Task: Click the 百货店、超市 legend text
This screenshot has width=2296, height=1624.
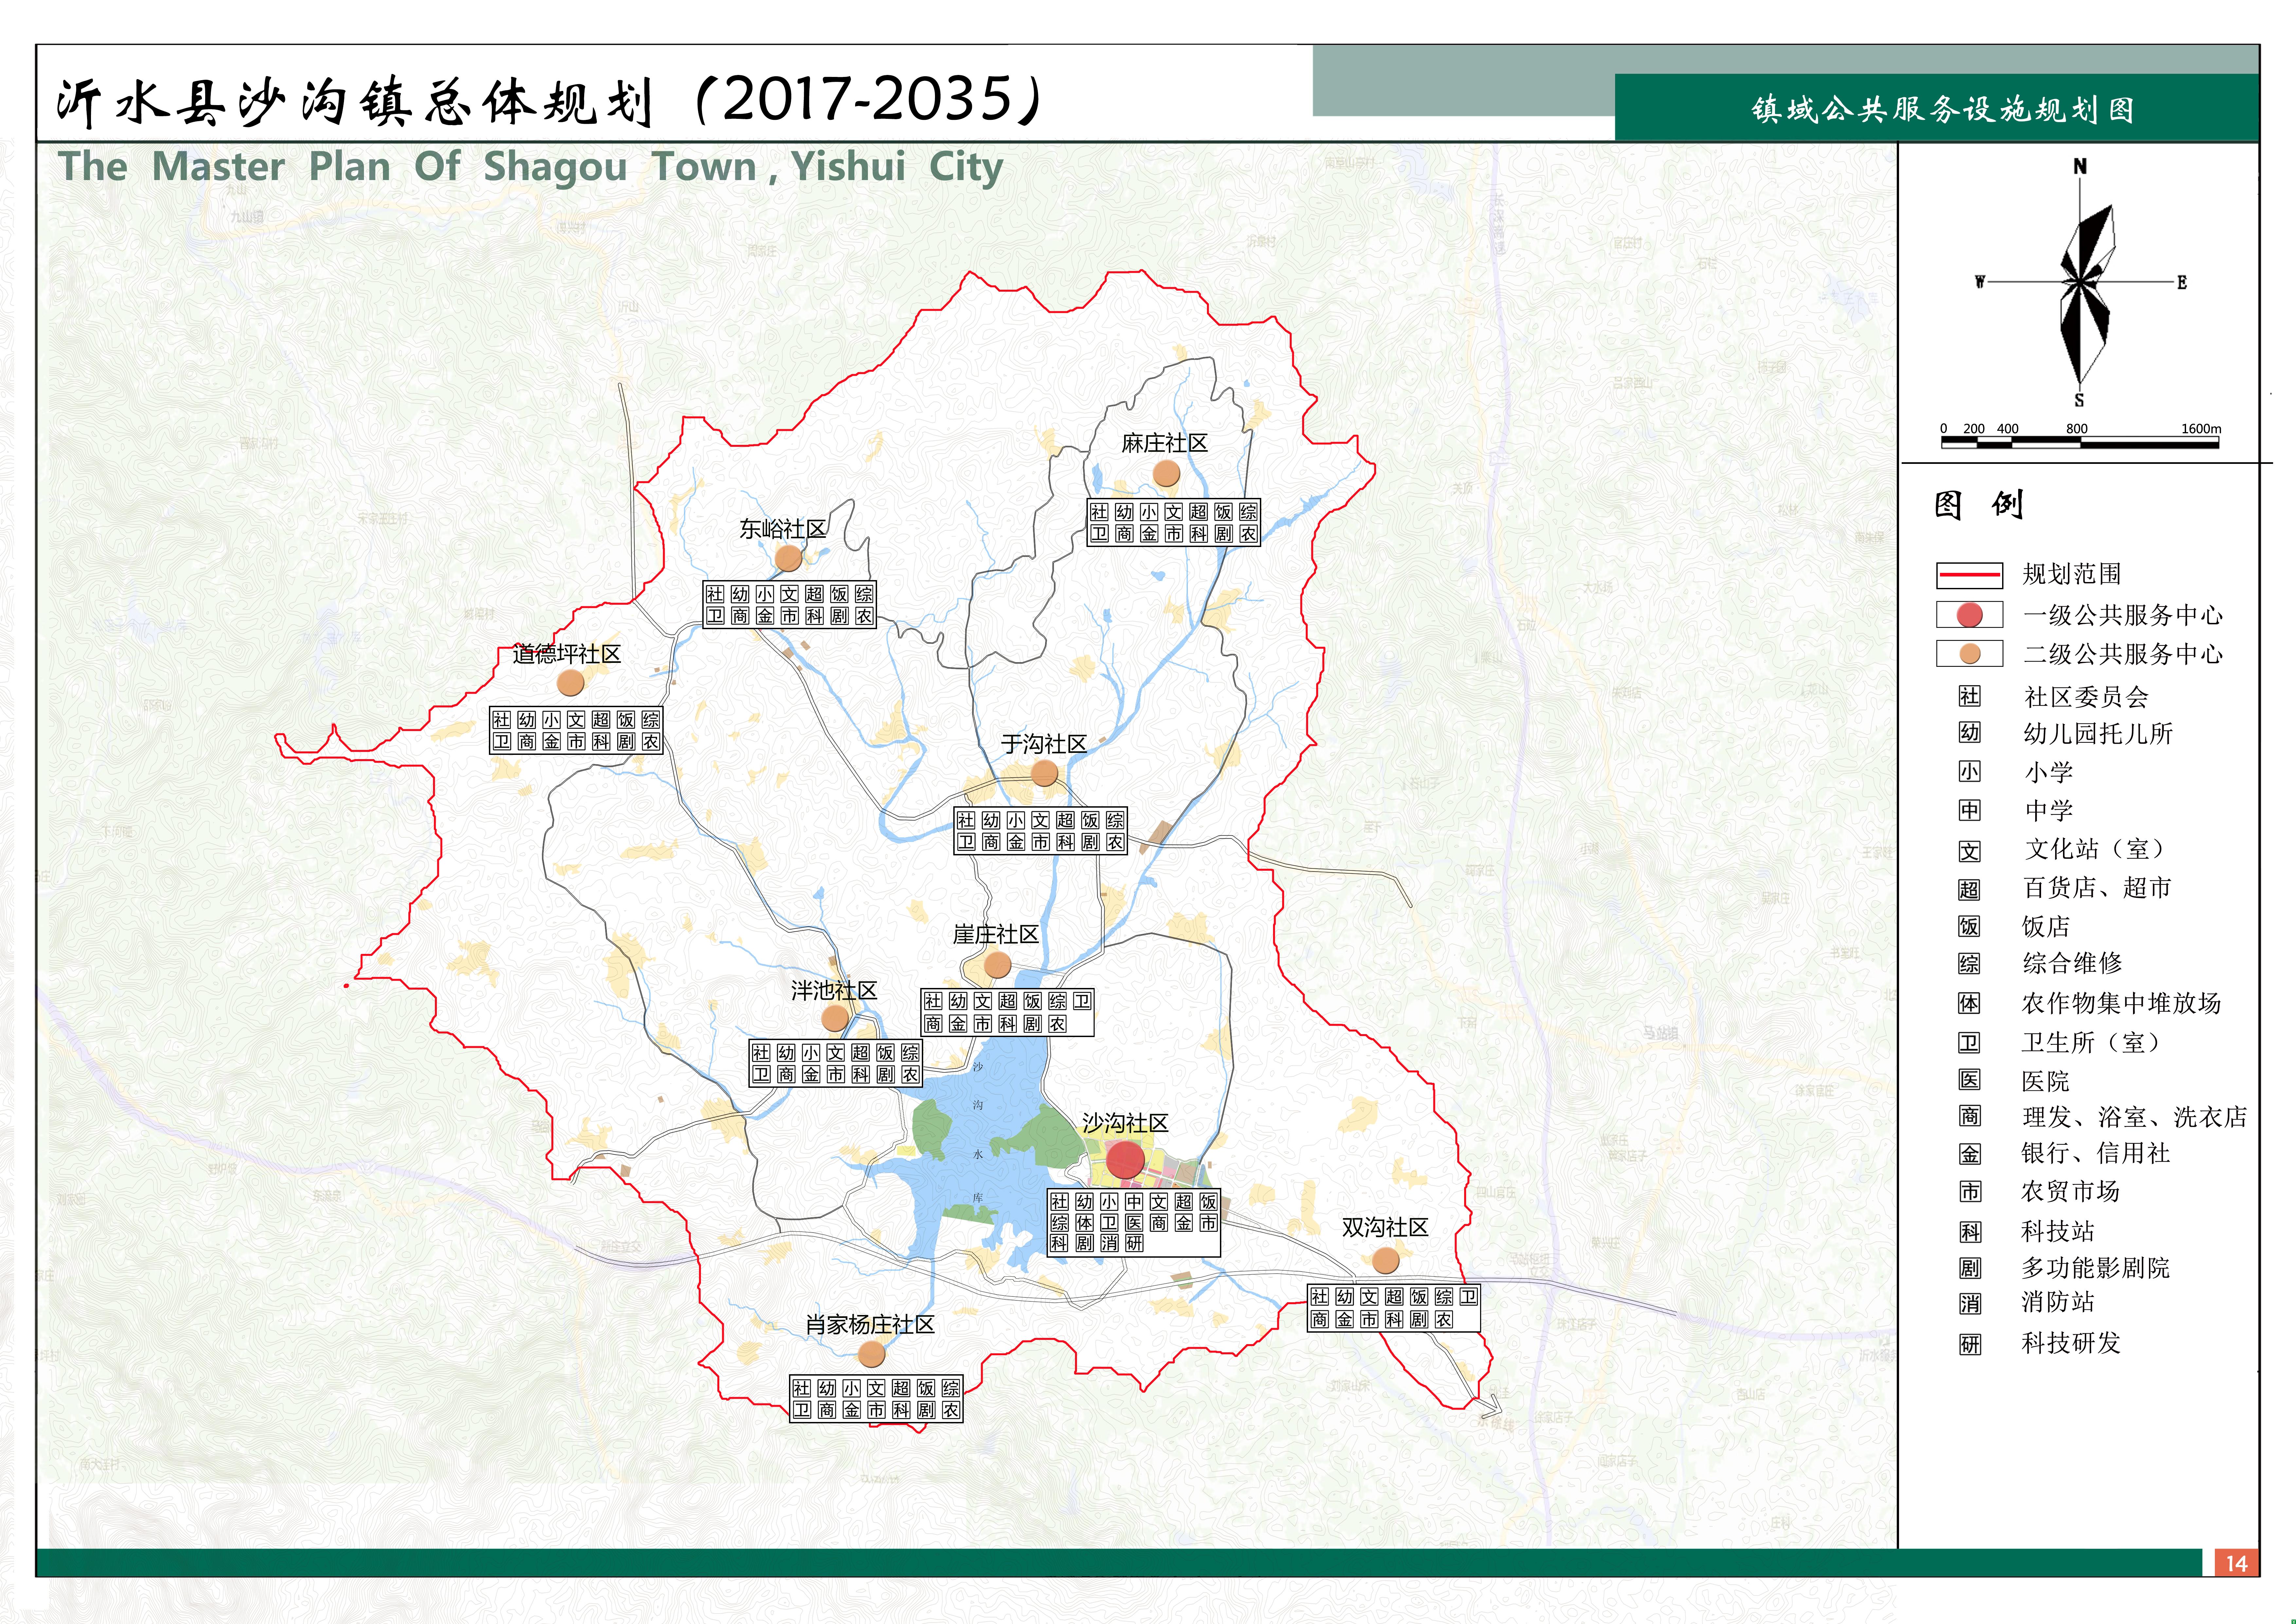Action: coord(2097,887)
